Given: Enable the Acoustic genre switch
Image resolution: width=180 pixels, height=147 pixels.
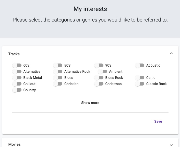Looking at the screenshot, I should pos(140,65).
